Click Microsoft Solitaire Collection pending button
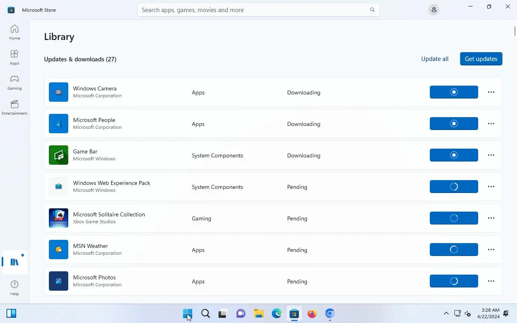 coord(454,218)
